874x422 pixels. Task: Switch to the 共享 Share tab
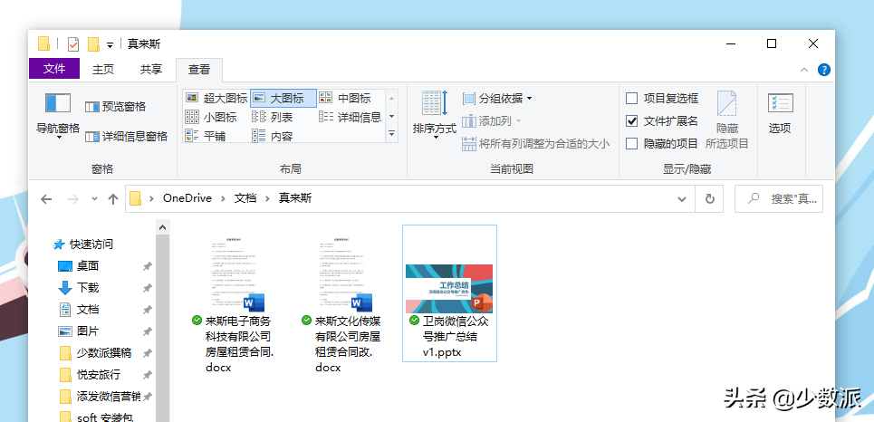[151, 69]
